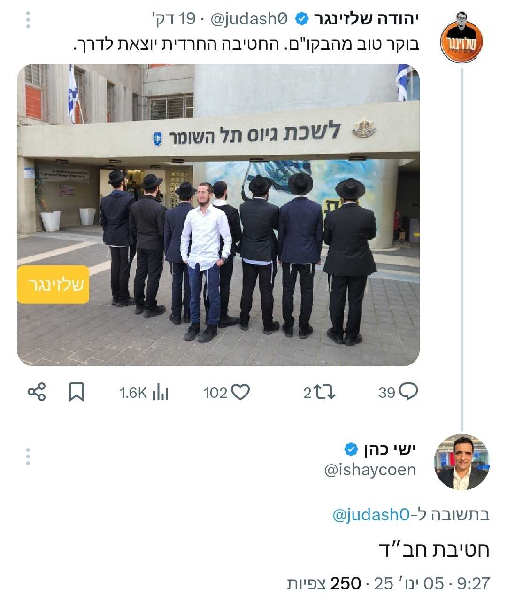Open the @judash0 mention link in reply
This screenshot has width=507, height=604.
(x=371, y=515)
